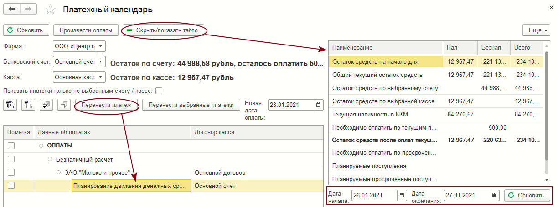
Task: Add Платежный календарь to favorites with star
Action: (x=51, y=10)
